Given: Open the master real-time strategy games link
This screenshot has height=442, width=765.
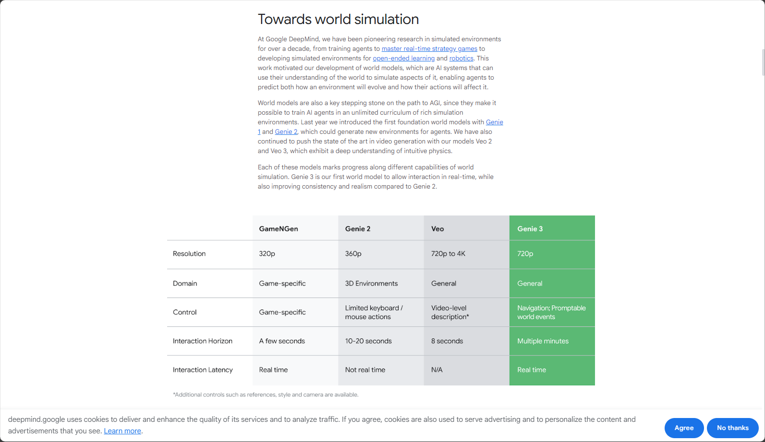Looking at the screenshot, I should tap(429, 48).
